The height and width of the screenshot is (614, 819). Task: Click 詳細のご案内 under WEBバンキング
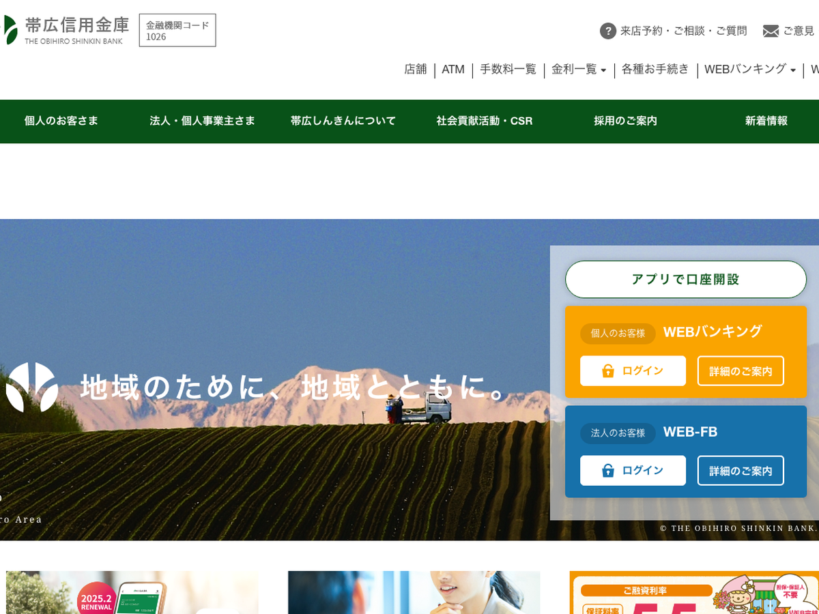pyautogui.click(x=741, y=371)
